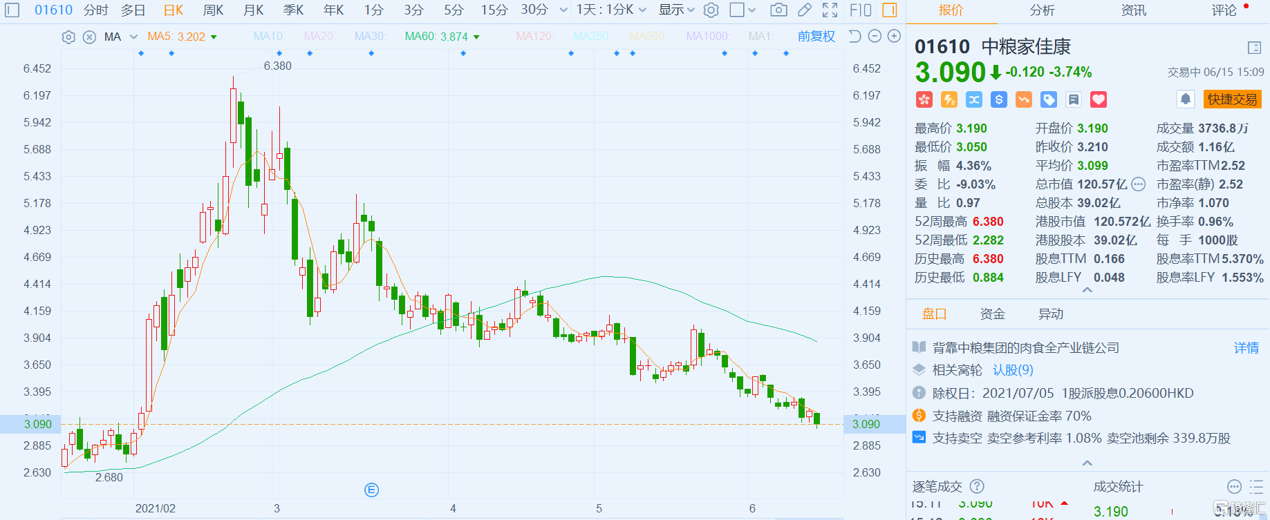Click the E event marker on chart
This screenshot has width=1270, height=520.
(371, 490)
